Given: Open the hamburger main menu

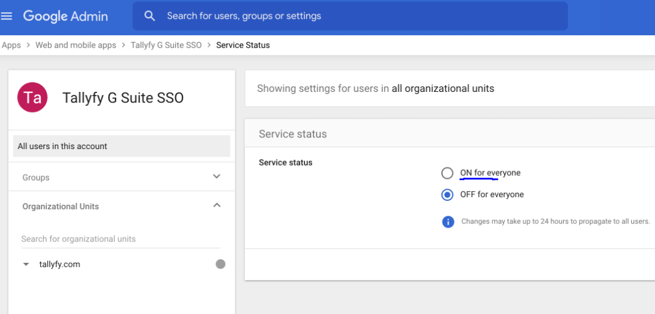Looking at the screenshot, I should tap(6, 16).
